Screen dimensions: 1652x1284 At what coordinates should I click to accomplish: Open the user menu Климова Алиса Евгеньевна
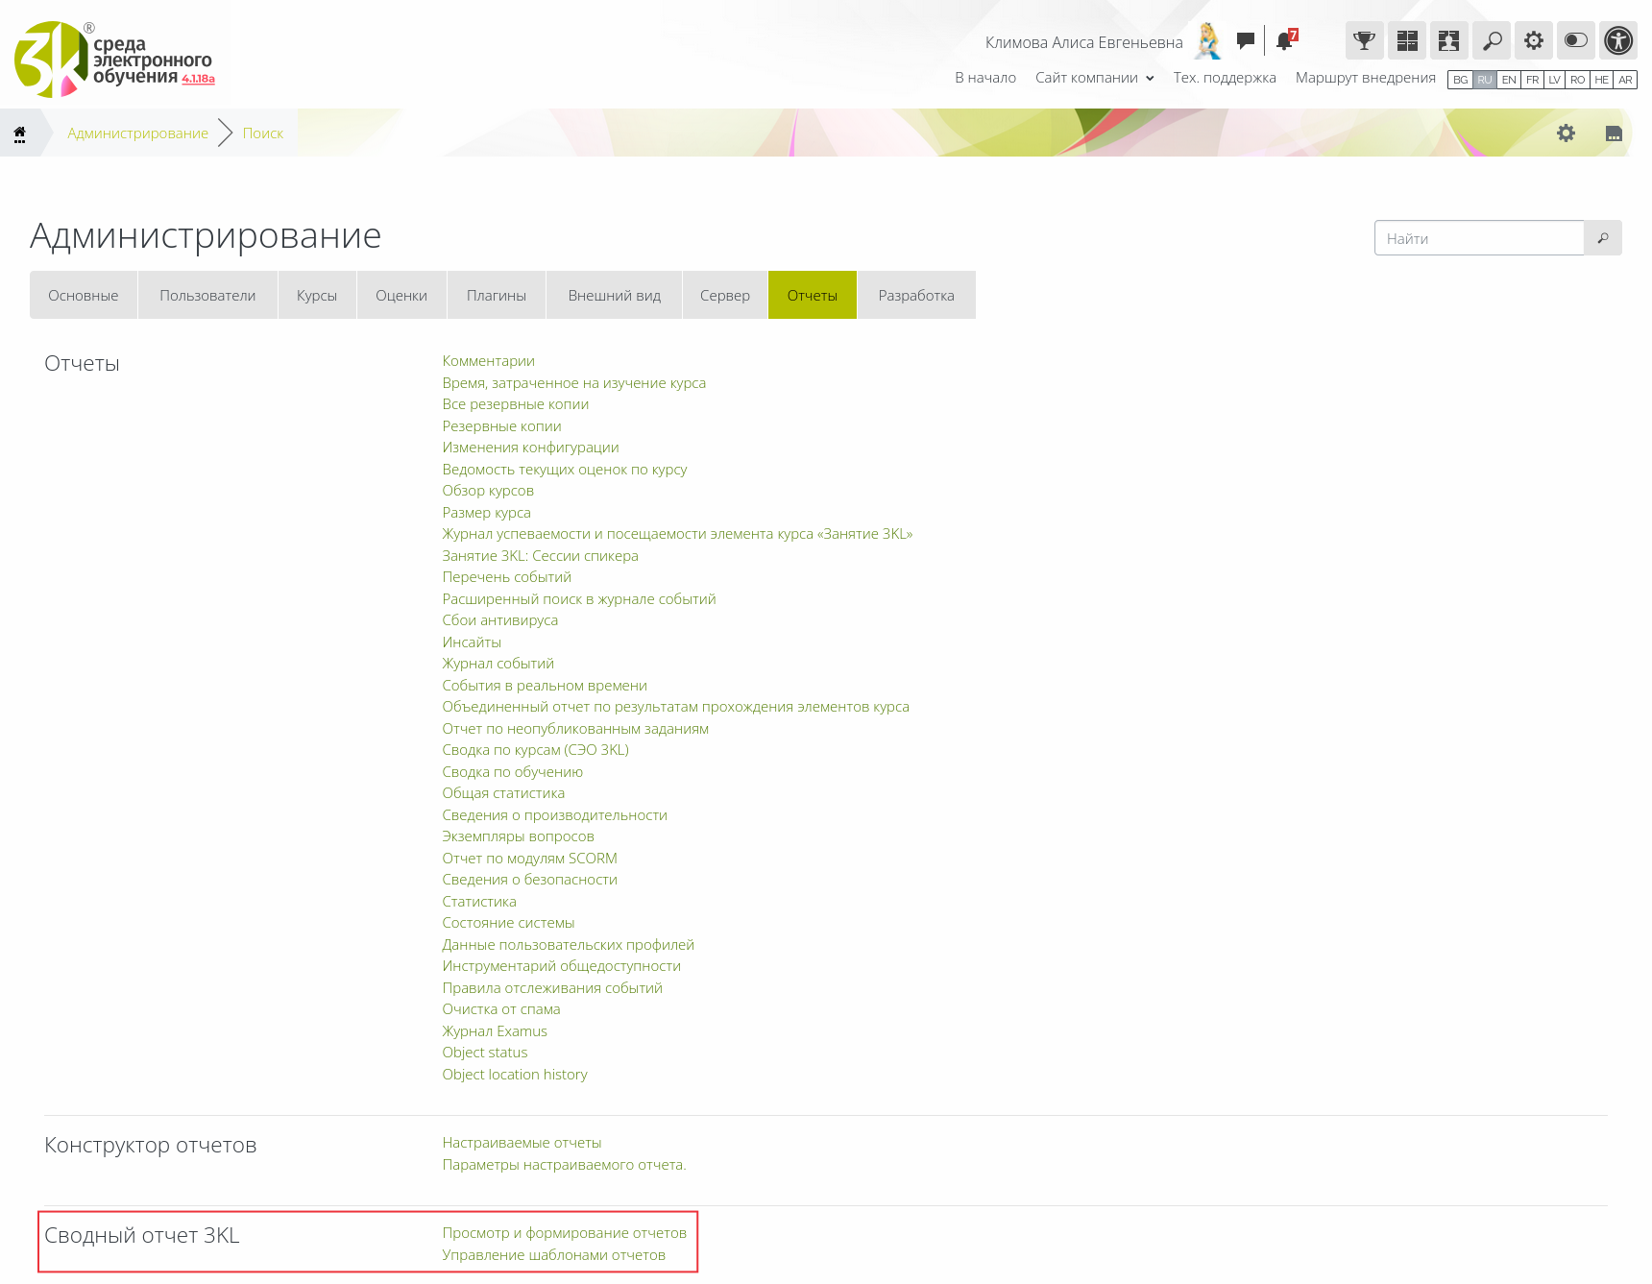(1083, 42)
